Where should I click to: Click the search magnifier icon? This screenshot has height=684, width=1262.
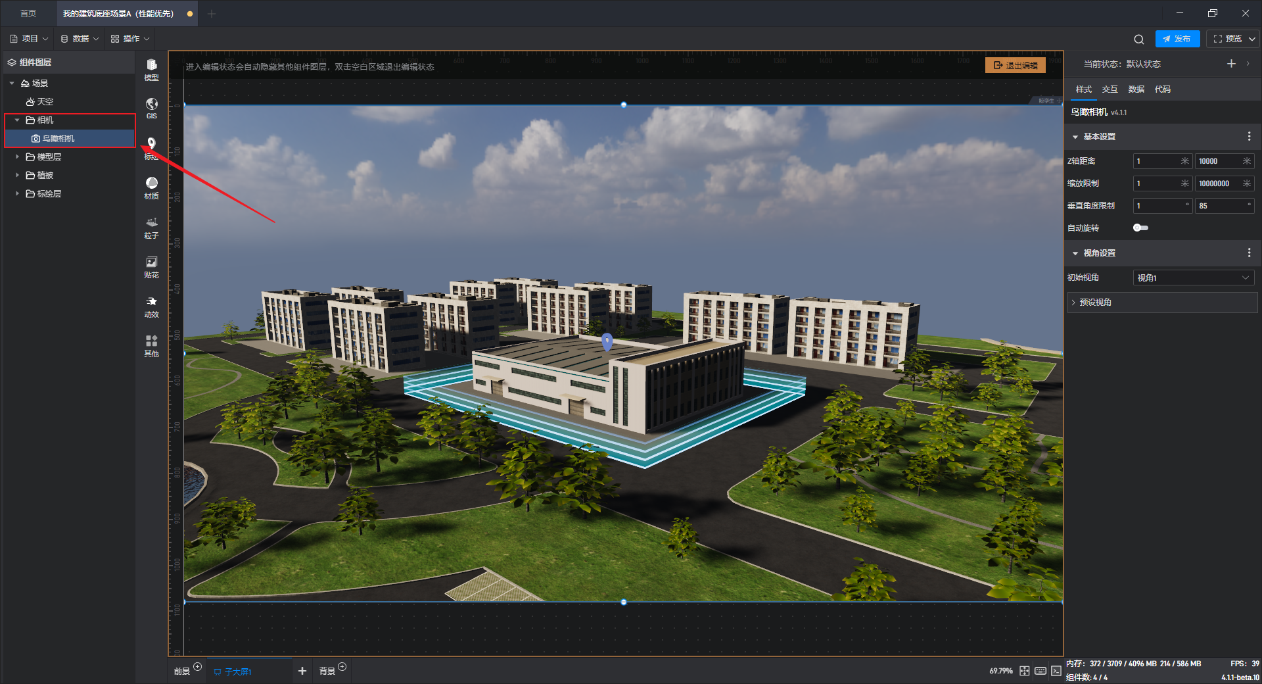(1139, 39)
